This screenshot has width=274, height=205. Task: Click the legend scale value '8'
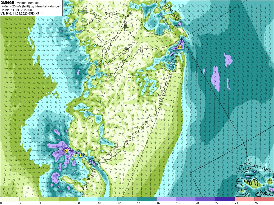(x=79, y=203)
